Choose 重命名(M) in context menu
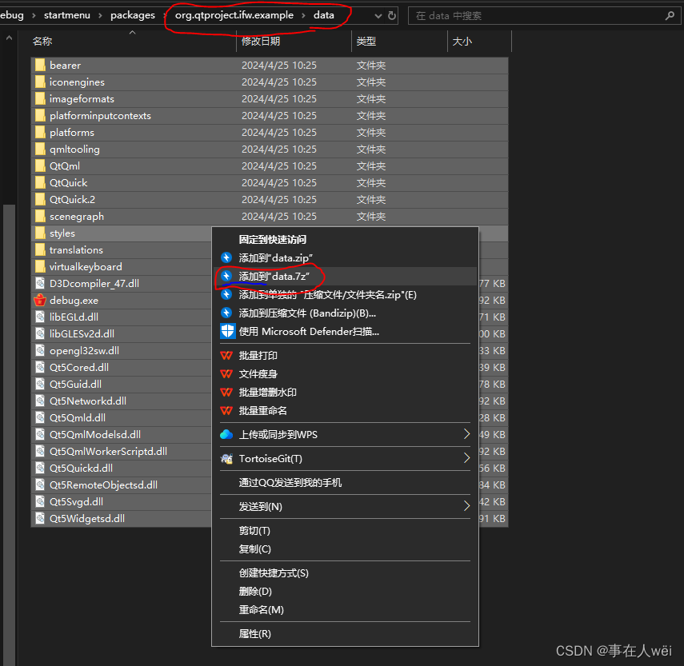The image size is (684, 666). coord(345,610)
